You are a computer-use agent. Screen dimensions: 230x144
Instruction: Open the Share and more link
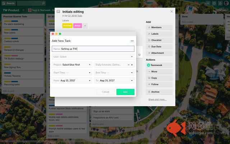click(157, 99)
